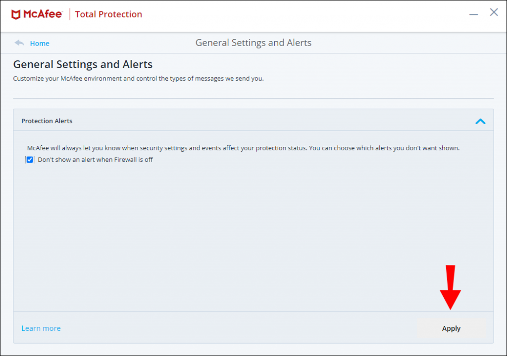This screenshot has width=507, height=356.
Task: Open the McAfee brand icon in the header
Action: (x=17, y=13)
